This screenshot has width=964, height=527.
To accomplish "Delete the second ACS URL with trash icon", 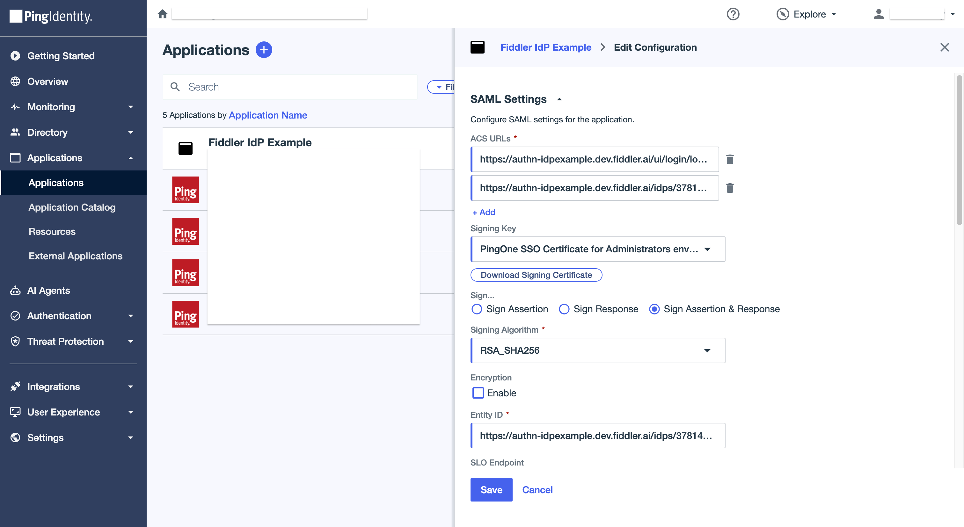I will (729, 188).
